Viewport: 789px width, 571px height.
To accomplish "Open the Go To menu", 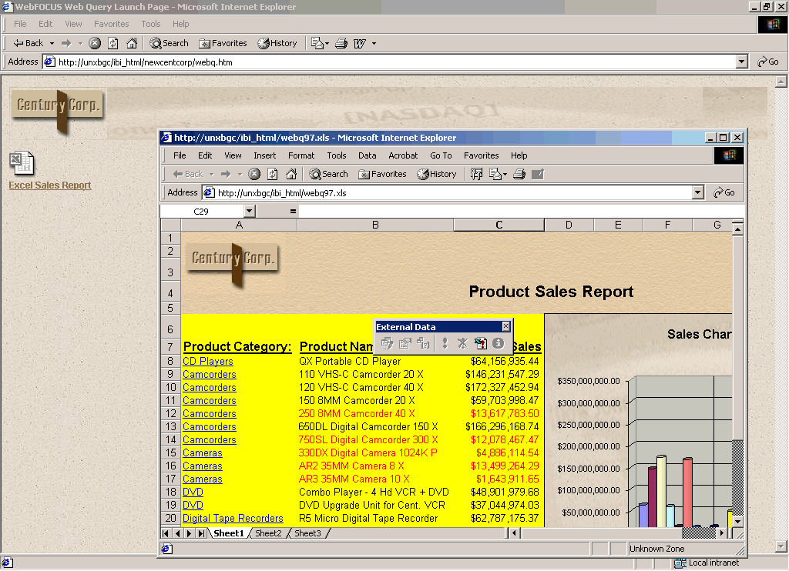I will click(x=441, y=155).
